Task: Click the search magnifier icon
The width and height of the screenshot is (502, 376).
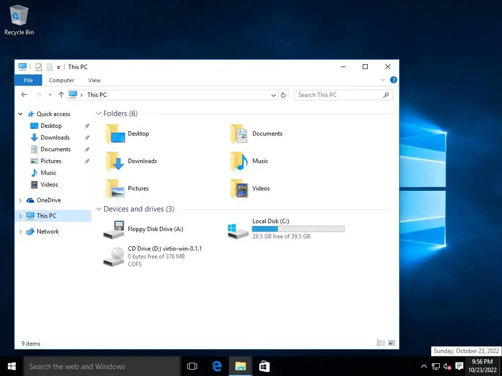Action: coord(386,95)
